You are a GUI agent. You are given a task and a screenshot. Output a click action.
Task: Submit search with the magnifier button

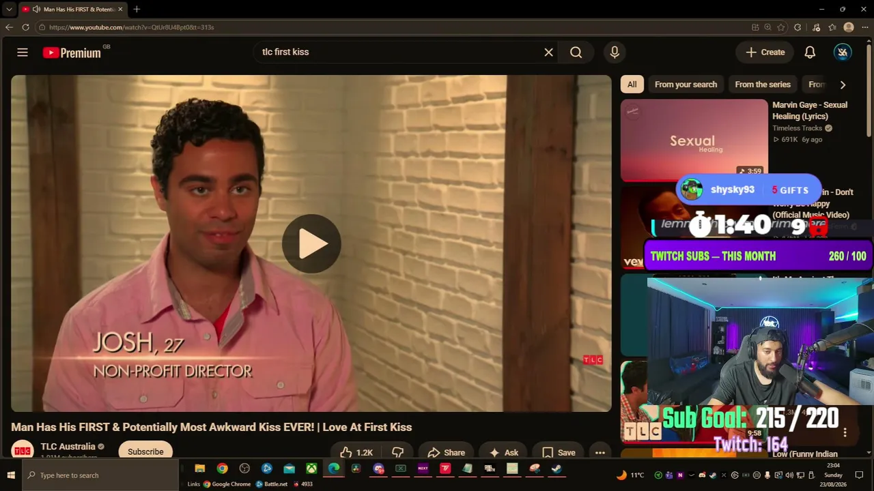click(576, 53)
